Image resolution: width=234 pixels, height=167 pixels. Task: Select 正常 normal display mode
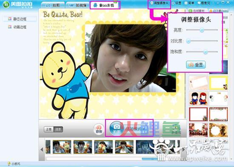pyautogui.click(x=49, y=129)
